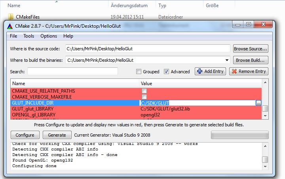
Task: Open the Options menu
Action: click(49, 36)
